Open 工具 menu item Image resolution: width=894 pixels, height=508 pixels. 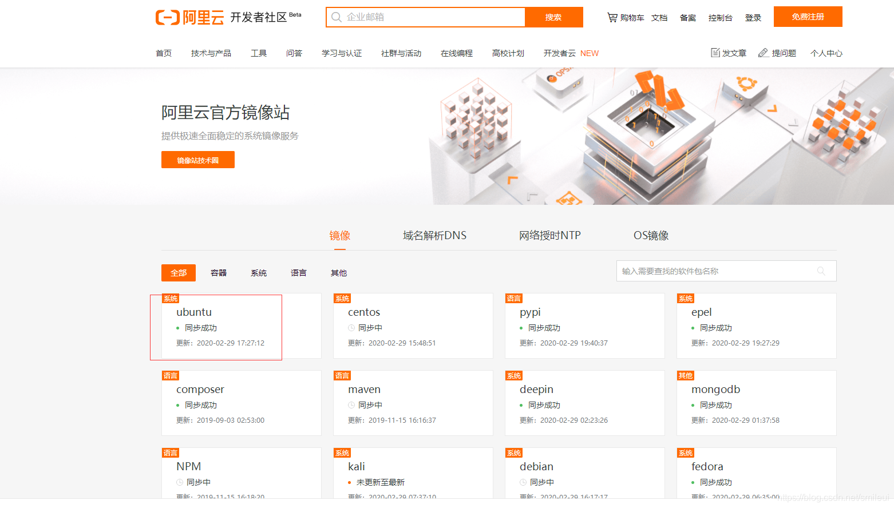[259, 53]
